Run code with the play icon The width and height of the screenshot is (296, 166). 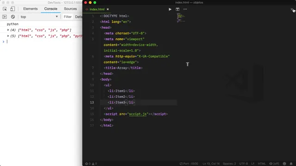pos(170,9)
